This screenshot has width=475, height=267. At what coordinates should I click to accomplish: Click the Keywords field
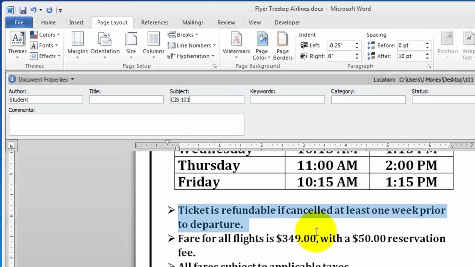[287, 99]
